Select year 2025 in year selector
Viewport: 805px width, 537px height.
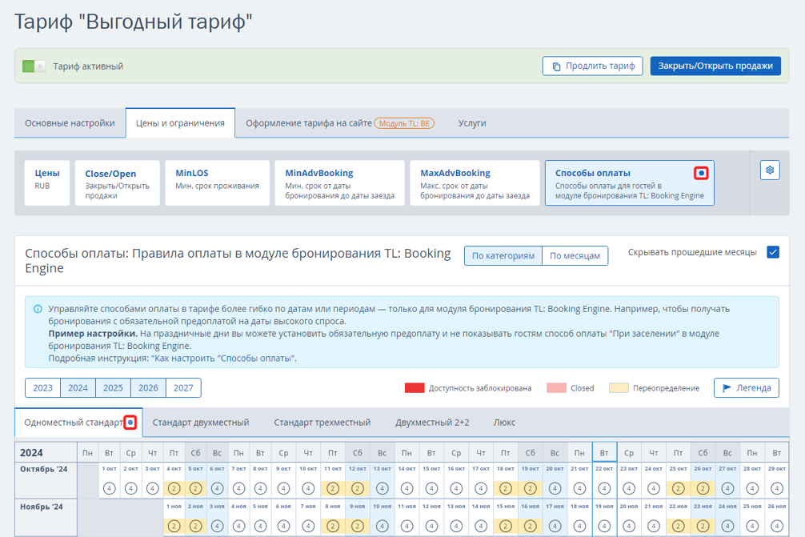[113, 388]
